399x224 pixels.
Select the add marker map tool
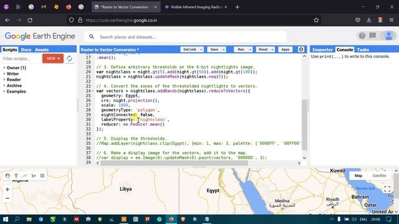coord(16,175)
